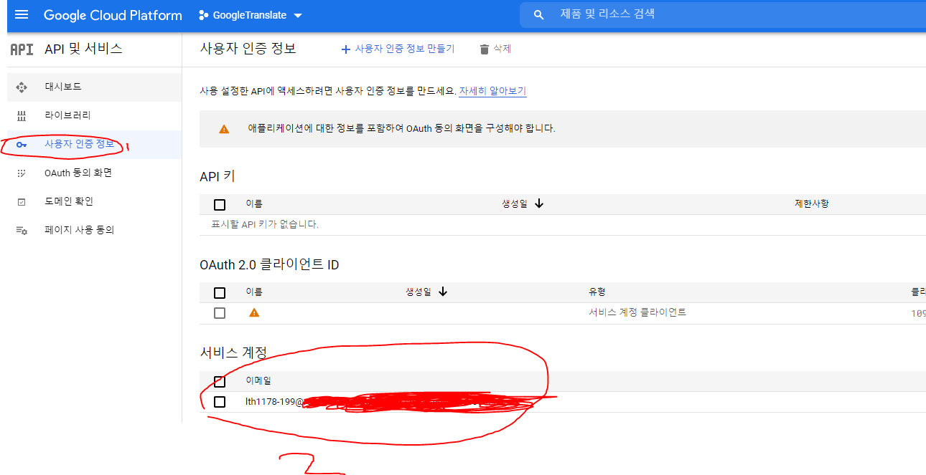
Task: Click the API logo icon in sidebar
Action: pyautogui.click(x=22, y=49)
